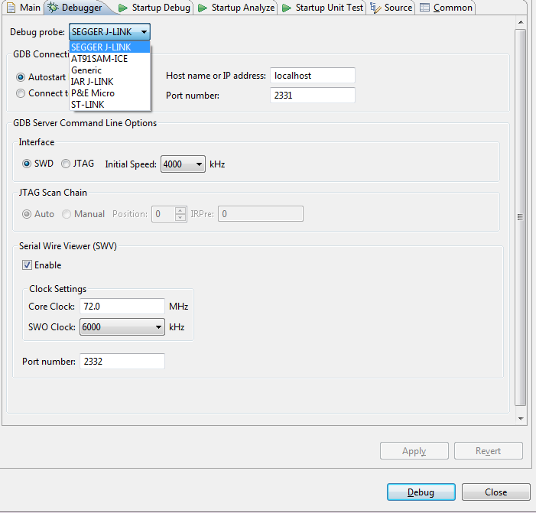Click the Apply button
536x513 pixels.
tap(414, 451)
